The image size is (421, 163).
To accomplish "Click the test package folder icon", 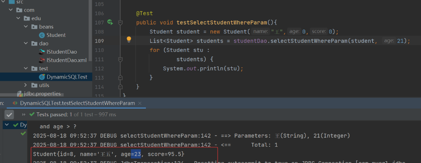I will click(x=34, y=69).
